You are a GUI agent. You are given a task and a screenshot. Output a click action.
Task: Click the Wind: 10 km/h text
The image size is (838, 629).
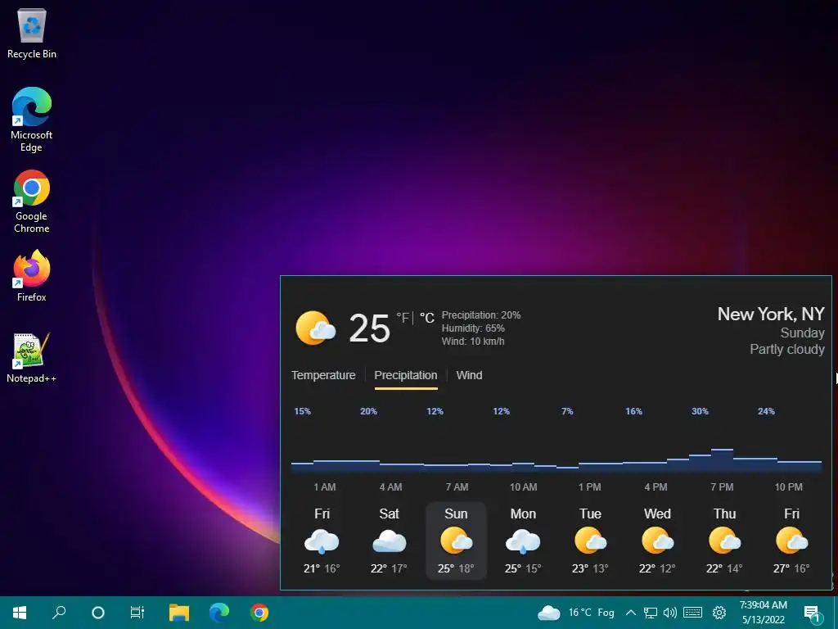click(473, 342)
